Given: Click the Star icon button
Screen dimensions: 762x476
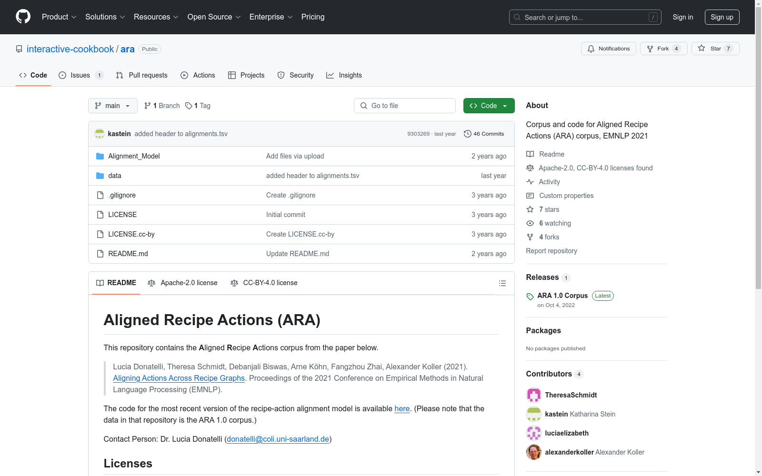Looking at the screenshot, I should coord(702,48).
